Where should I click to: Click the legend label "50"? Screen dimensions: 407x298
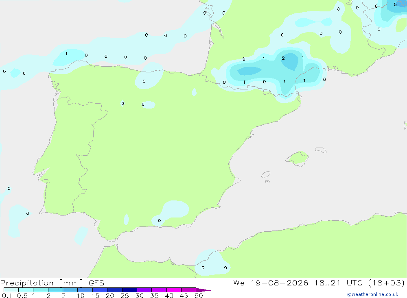pyautogui.click(x=199, y=296)
